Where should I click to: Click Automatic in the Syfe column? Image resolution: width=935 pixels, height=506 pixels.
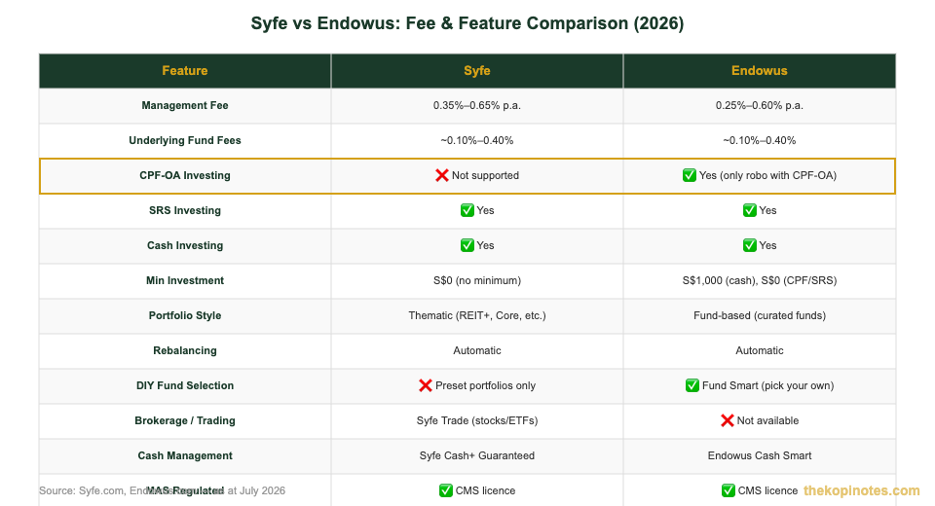(477, 350)
